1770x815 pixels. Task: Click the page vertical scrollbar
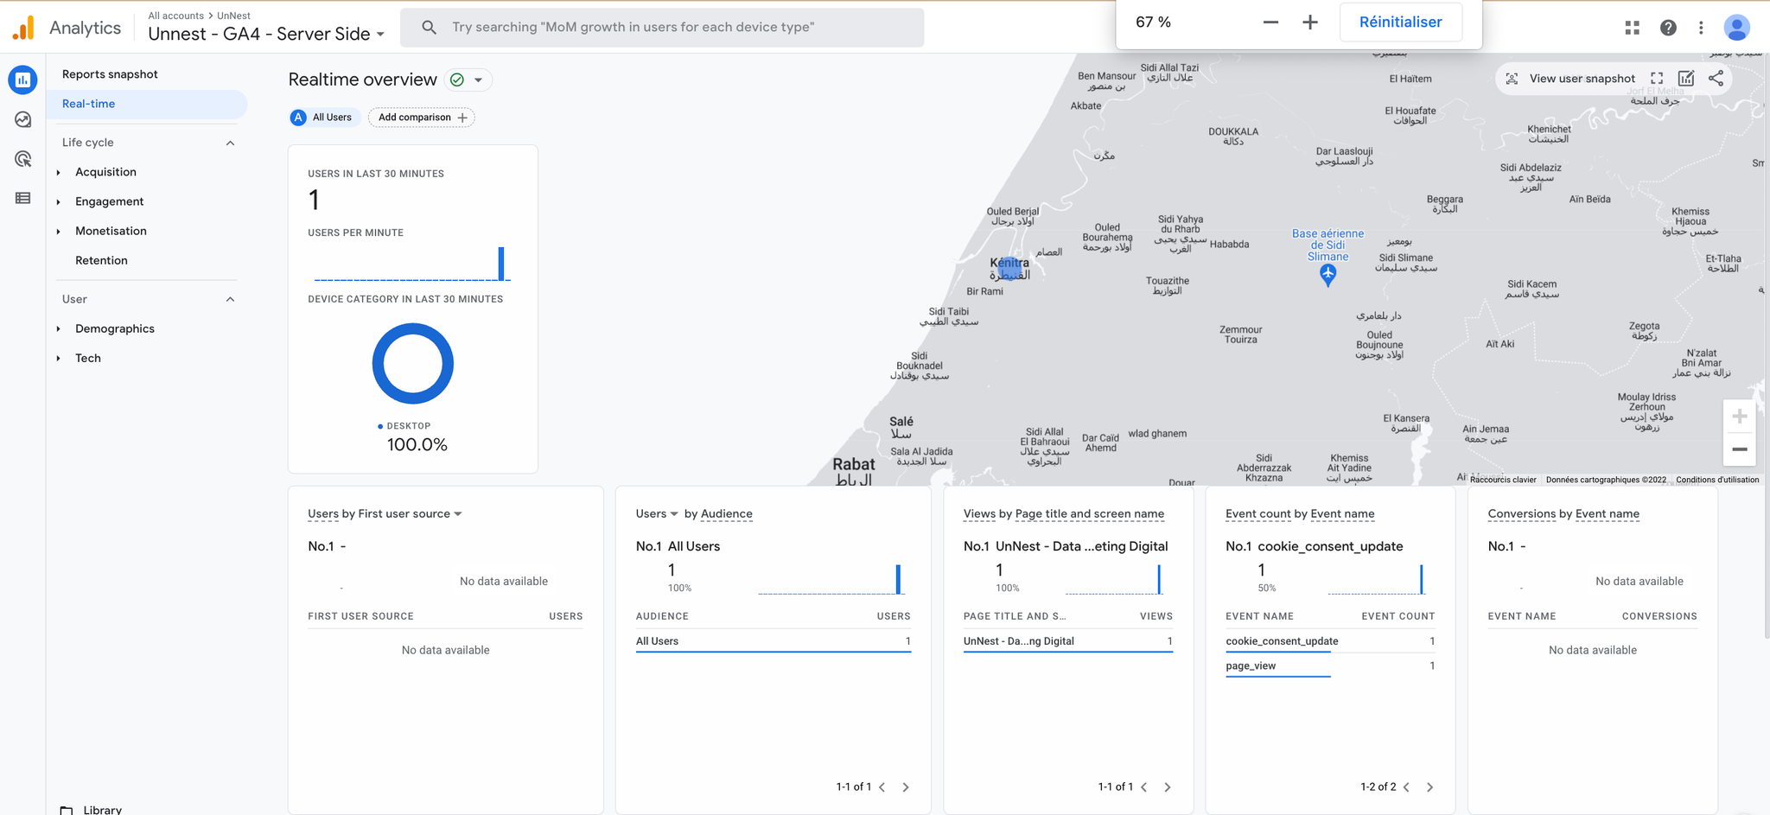[x=1766, y=346]
